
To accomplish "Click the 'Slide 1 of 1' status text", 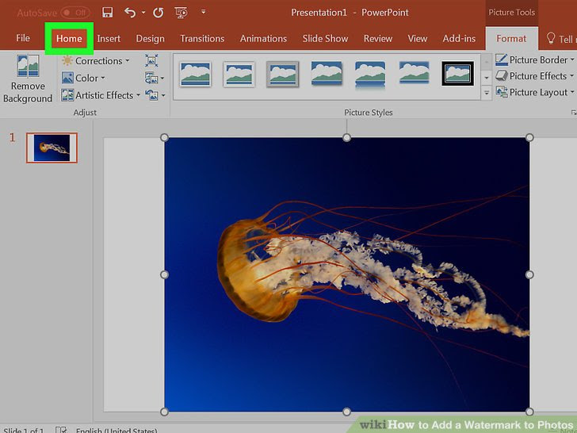I will [x=24, y=430].
